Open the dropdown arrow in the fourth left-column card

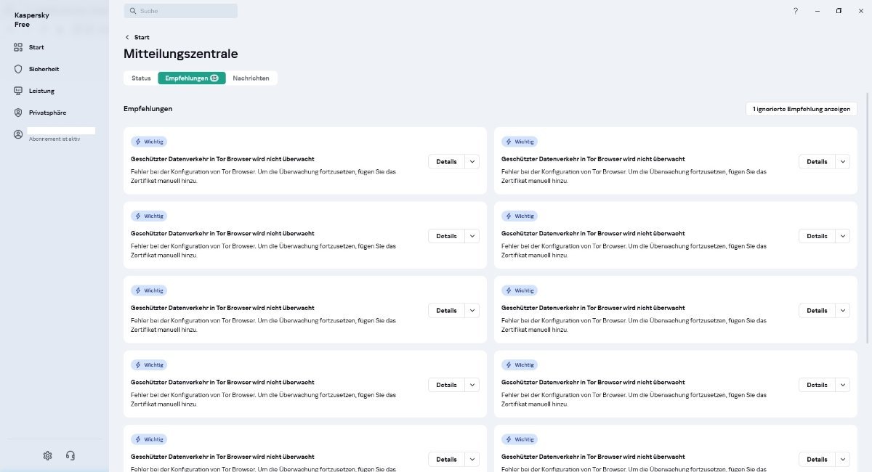472,385
